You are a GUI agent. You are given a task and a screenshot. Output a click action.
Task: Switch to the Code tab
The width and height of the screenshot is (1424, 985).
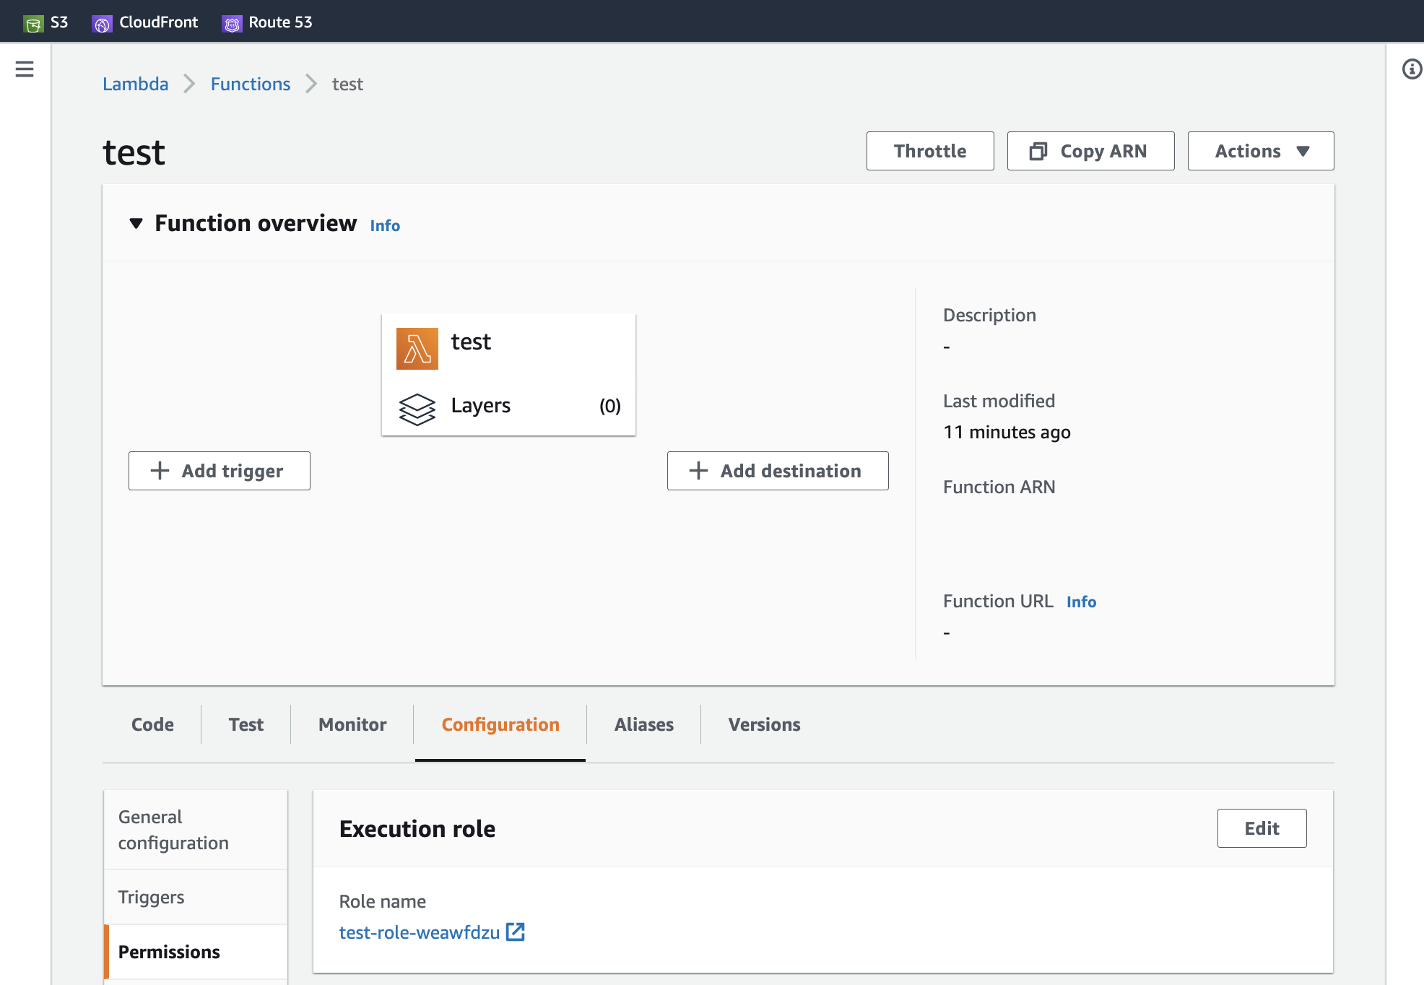[x=152, y=724]
